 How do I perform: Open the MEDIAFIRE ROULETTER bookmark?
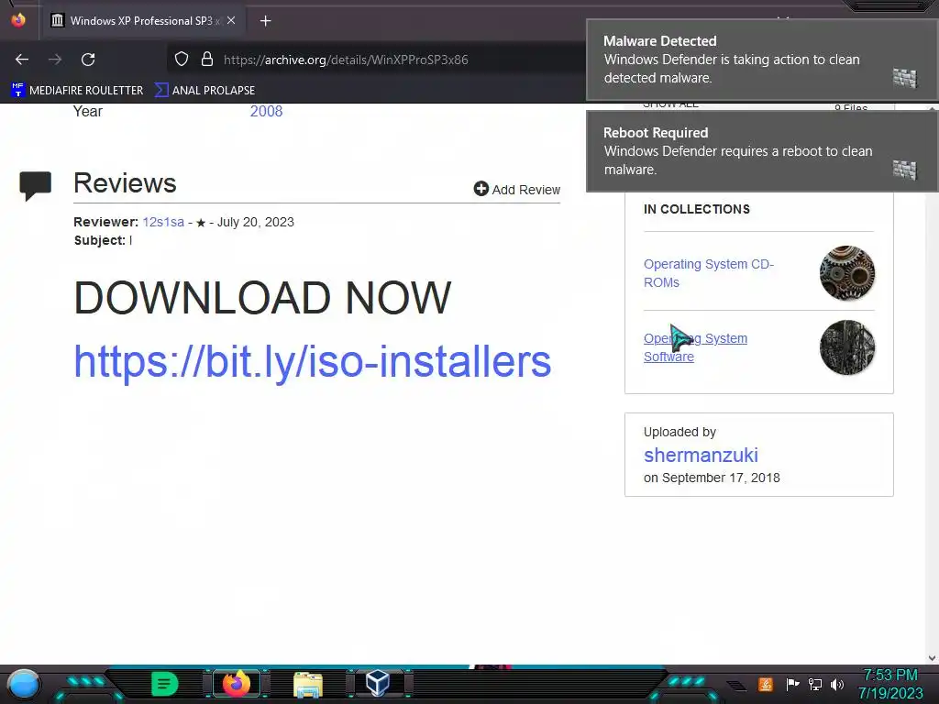[x=77, y=91]
